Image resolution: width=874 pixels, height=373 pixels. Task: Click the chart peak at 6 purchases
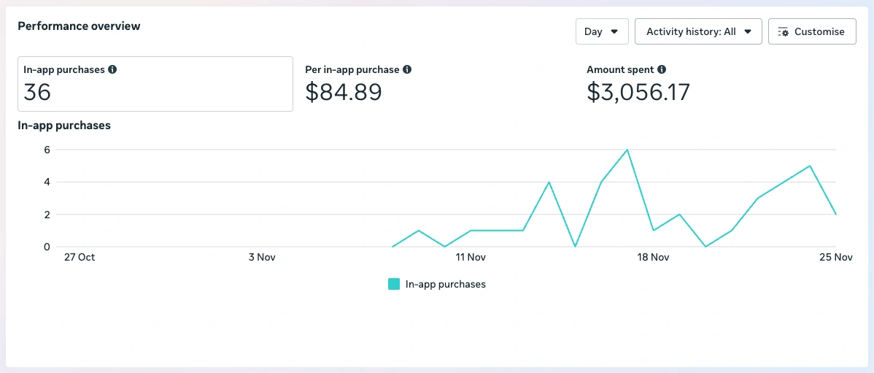click(x=627, y=150)
